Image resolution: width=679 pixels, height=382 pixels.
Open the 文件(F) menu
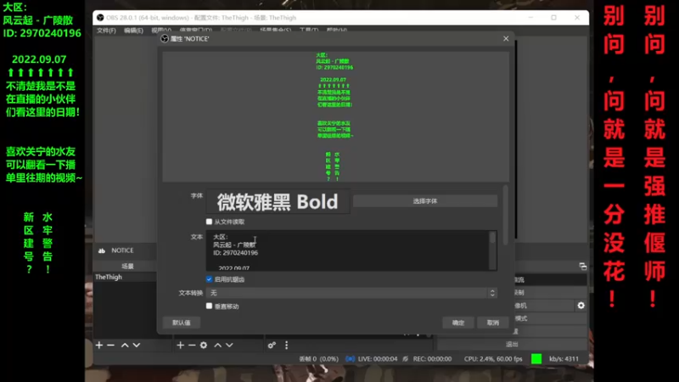106,31
